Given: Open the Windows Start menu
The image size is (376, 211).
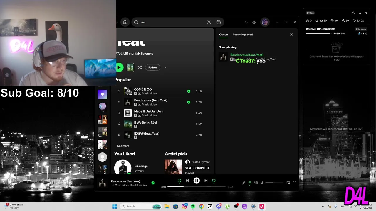Looking at the screenshot, I should [x=114, y=206].
